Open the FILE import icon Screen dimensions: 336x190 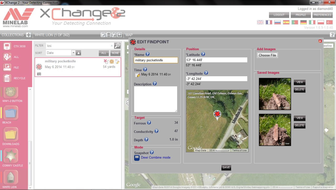pos(7,68)
